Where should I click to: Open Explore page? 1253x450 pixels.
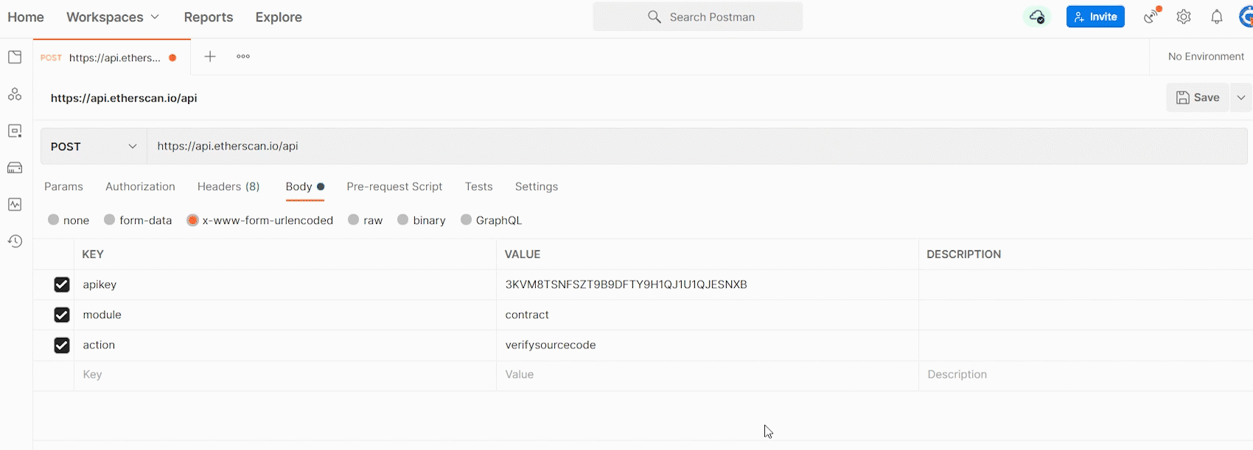coord(279,17)
